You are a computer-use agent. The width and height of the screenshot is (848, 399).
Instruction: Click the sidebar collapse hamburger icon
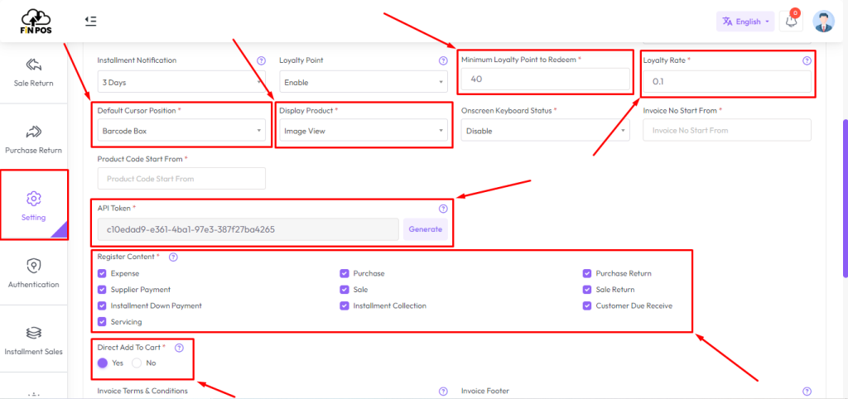click(x=90, y=21)
